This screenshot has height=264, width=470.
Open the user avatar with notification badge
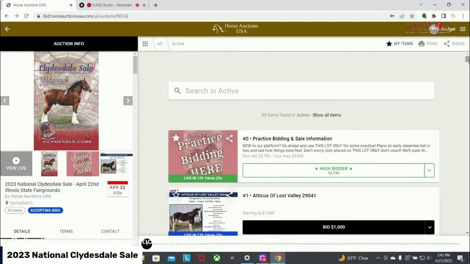pos(434,29)
